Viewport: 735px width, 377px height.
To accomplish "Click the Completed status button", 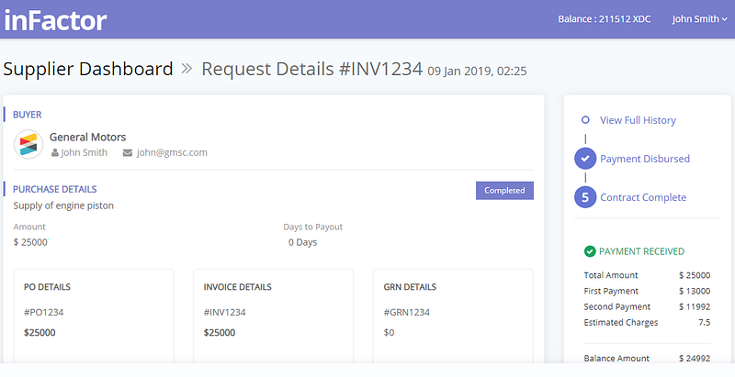I will tap(504, 191).
